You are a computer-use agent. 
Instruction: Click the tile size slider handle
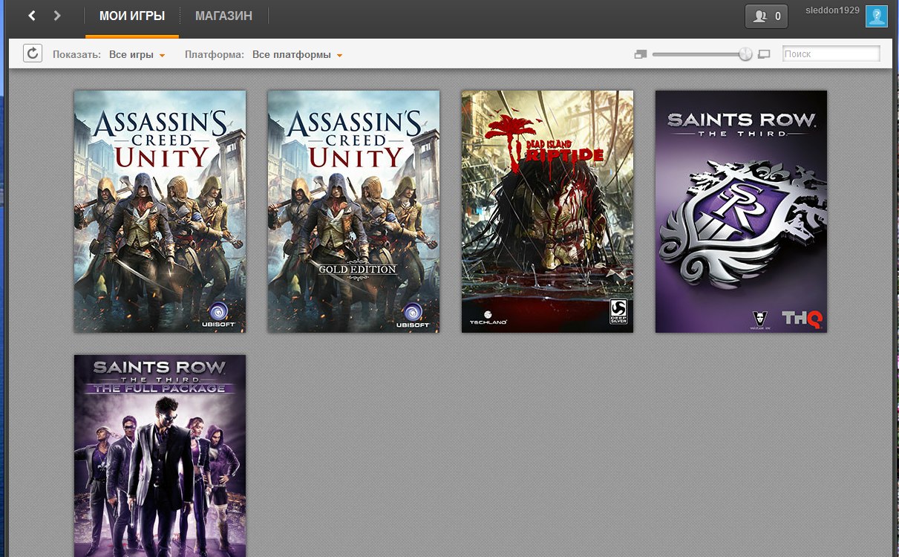(745, 54)
